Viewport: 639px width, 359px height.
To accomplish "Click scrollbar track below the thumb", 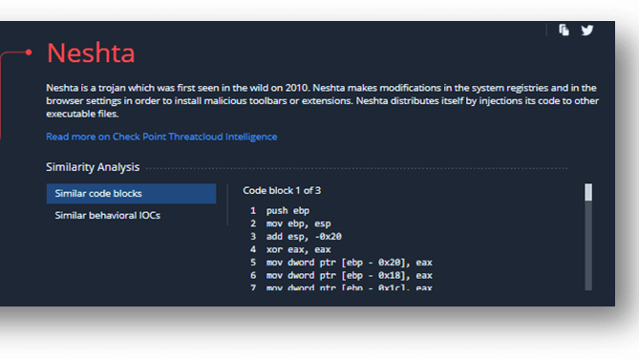I will pyautogui.click(x=588, y=245).
